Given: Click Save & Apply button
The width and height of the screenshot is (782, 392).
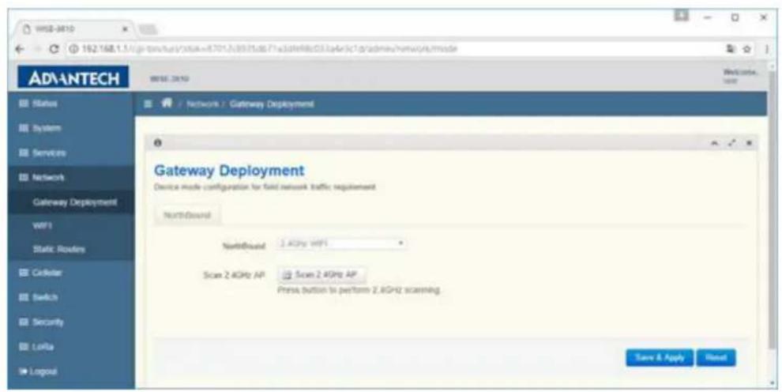Looking at the screenshot, I should tap(660, 357).
